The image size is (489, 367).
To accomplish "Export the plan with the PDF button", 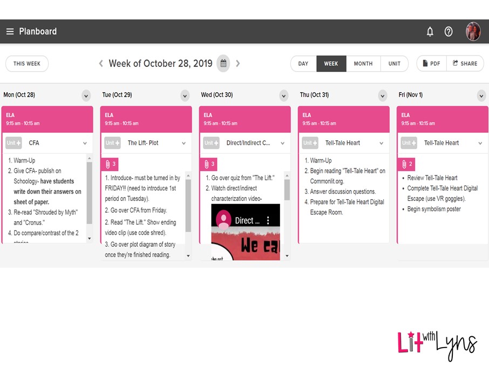I will click(431, 64).
